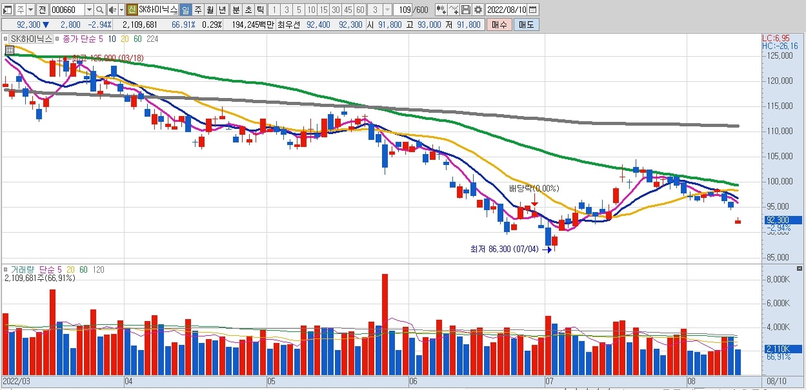Click the chart layout icon at top-left

click(8, 10)
